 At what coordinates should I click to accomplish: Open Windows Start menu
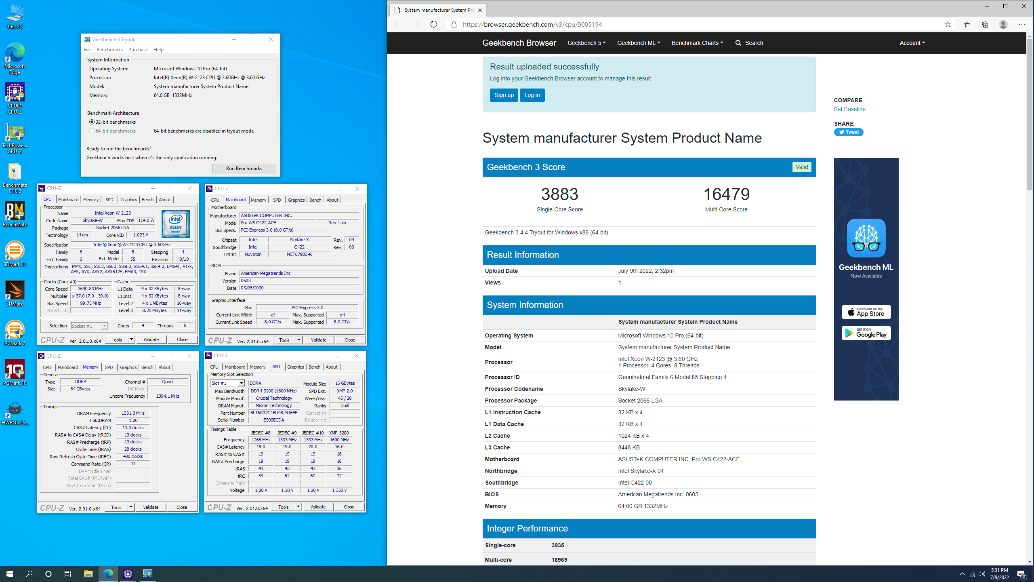[10, 574]
